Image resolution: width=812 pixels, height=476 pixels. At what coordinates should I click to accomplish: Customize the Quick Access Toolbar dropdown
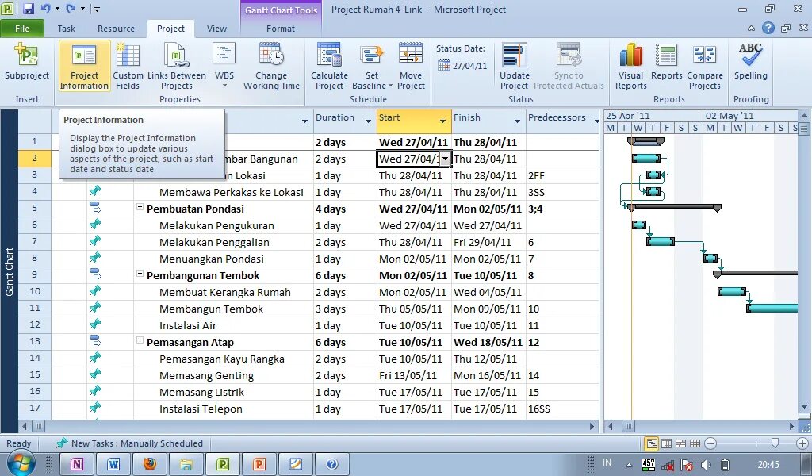click(97, 10)
